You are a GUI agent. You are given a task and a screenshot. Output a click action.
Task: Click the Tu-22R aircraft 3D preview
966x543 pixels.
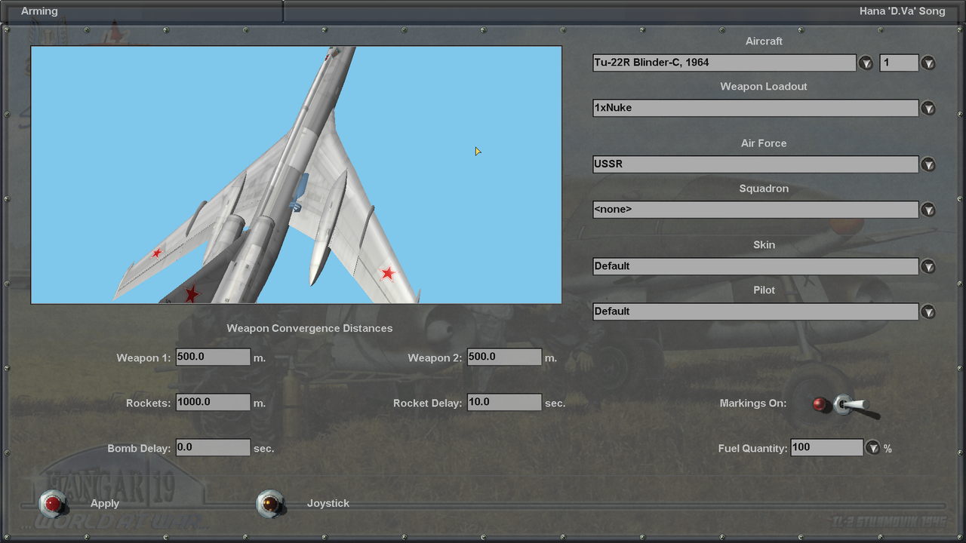296,175
